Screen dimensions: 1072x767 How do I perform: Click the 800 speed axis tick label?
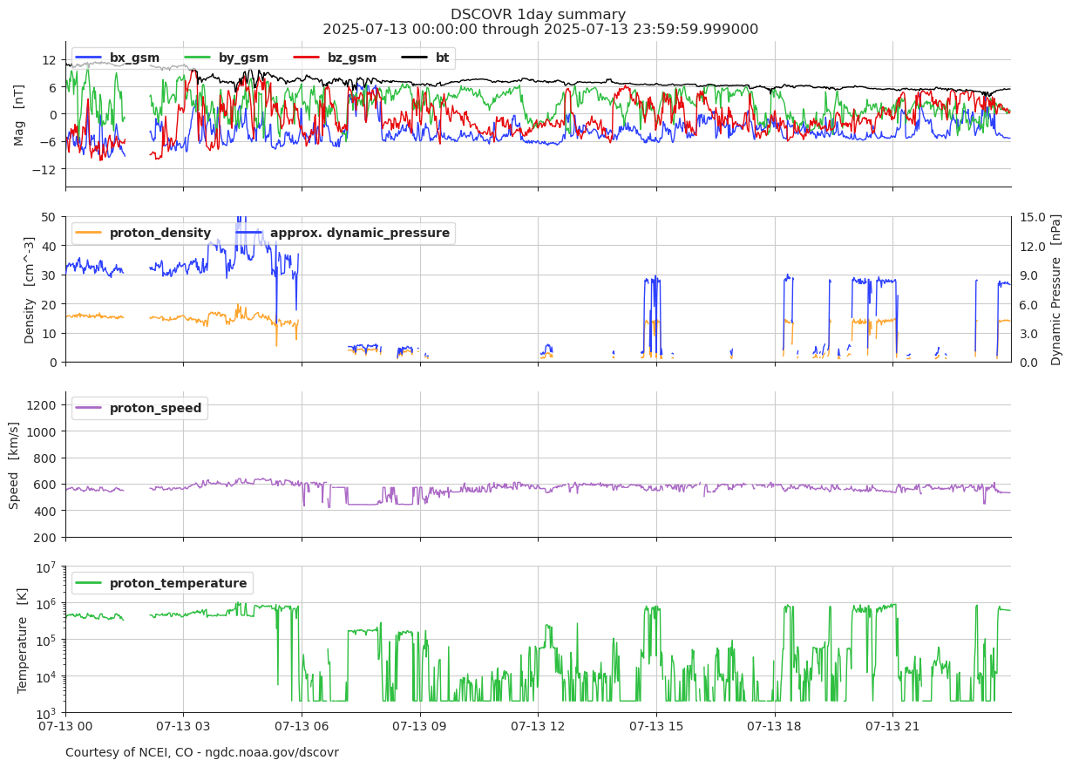tap(46, 458)
